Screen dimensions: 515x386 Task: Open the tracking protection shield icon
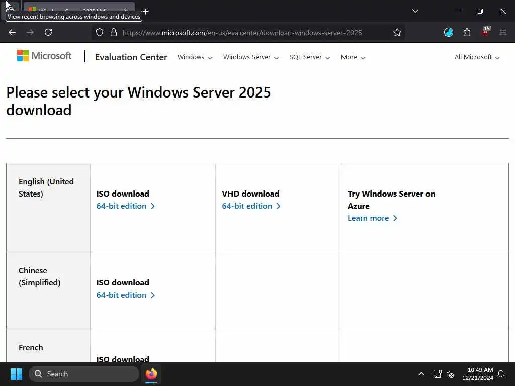100,32
